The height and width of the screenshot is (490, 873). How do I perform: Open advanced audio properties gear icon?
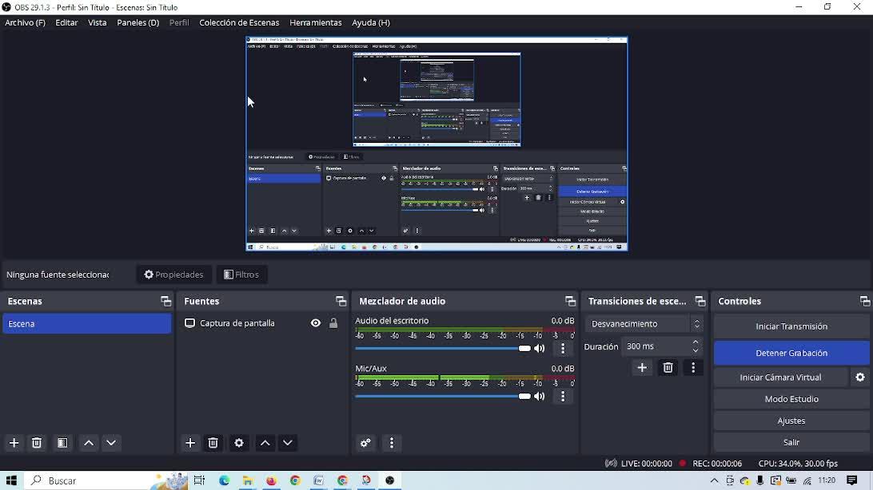(x=366, y=443)
